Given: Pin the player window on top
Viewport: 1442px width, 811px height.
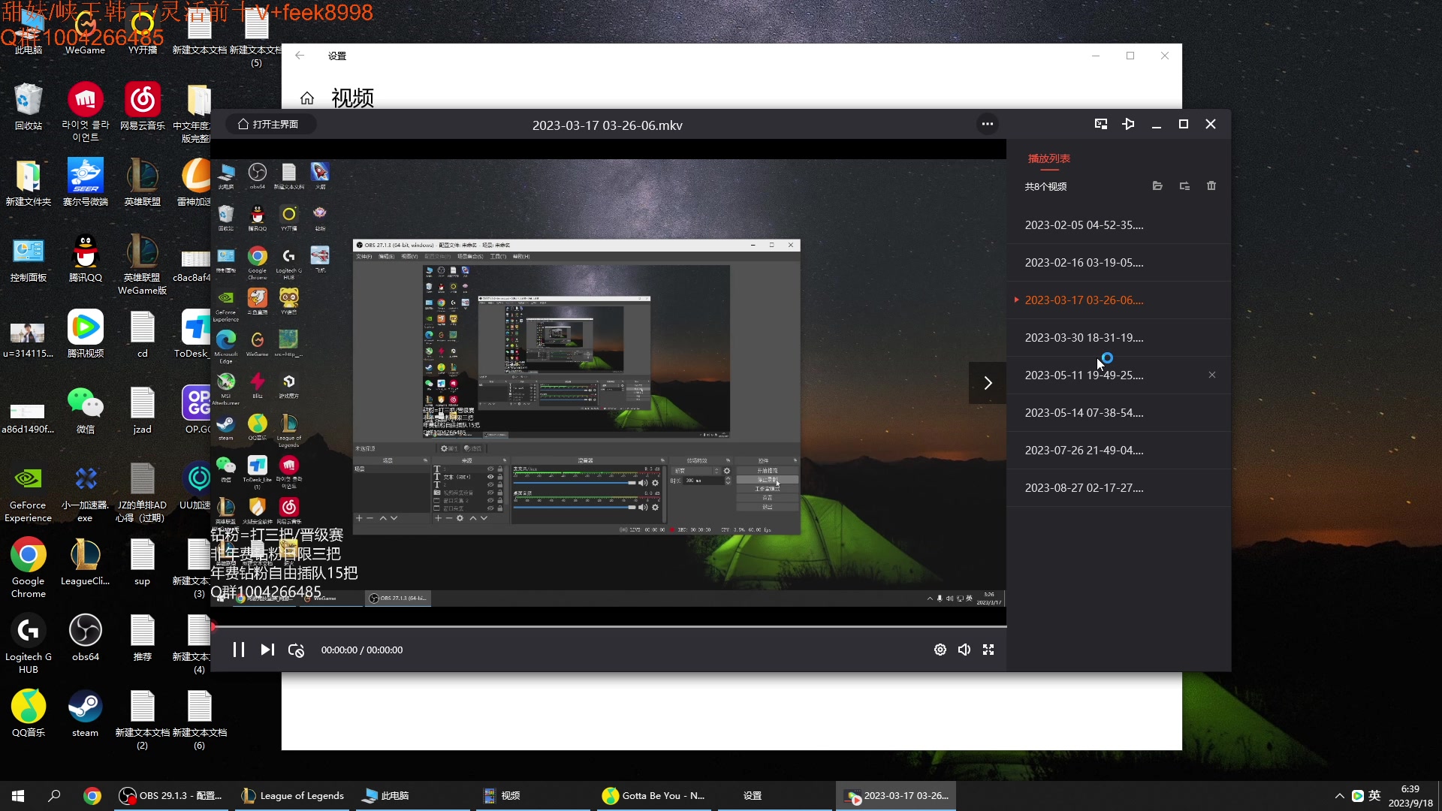Looking at the screenshot, I should [1128, 124].
